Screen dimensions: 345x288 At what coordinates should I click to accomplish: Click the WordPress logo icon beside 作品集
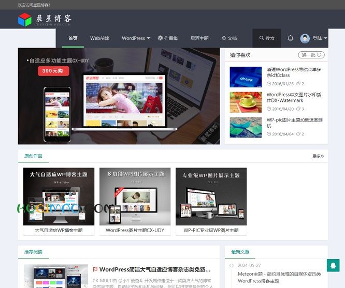point(160,38)
